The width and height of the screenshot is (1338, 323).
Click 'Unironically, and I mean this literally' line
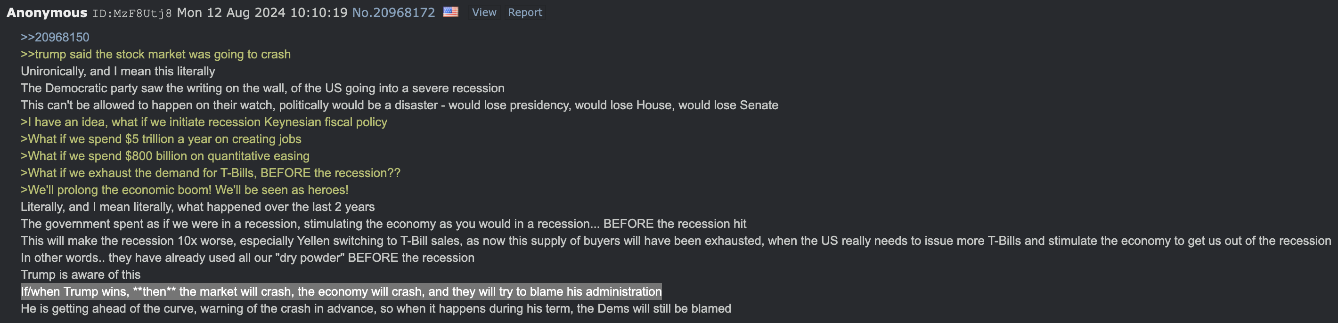[118, 71]
